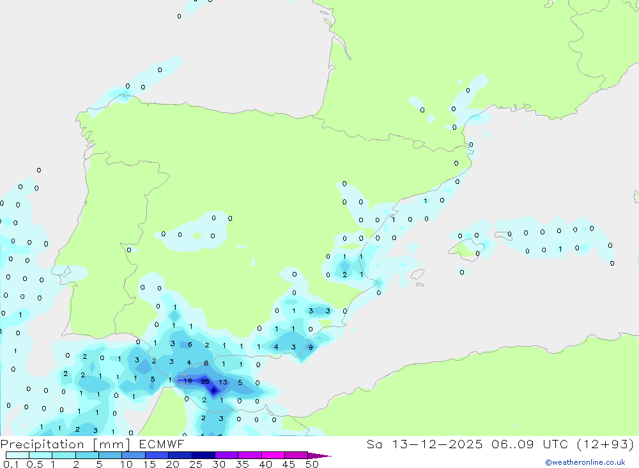The height and width of the screenshot is (468, 639).
Task: Click the 0.1–0.5 mm legend swatch
Action: click(x=17, y=455)
